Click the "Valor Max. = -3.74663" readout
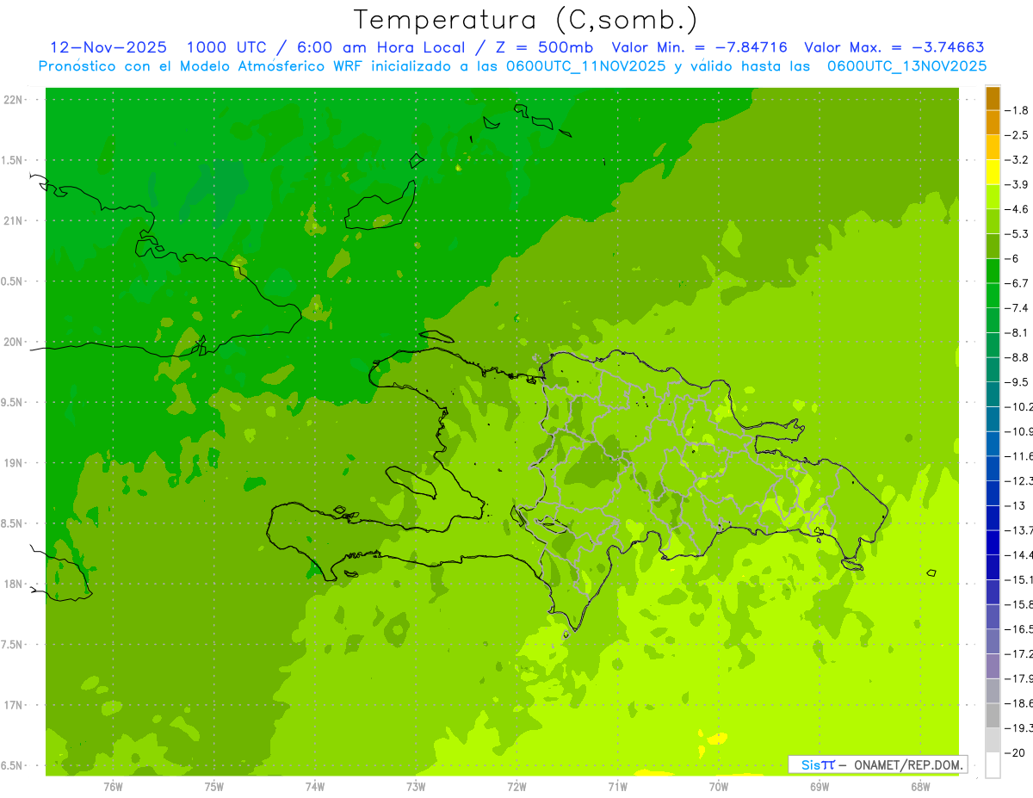The height and width of the screenshot is (798, 1033). click(x=894, y=47)
